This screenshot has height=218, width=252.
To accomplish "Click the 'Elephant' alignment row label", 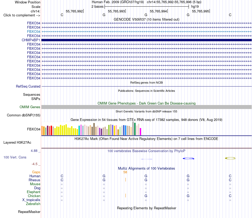I will click(x=34, y=192).
